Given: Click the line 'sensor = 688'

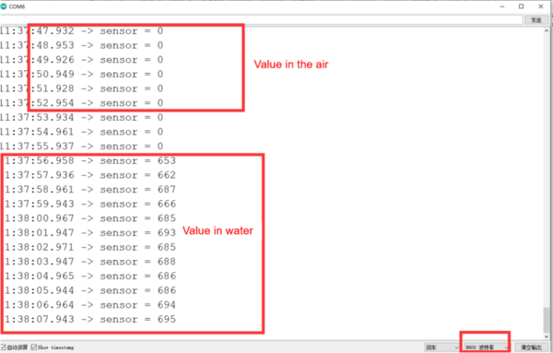Looking at the screenshot, I should [x=90, y=262].
